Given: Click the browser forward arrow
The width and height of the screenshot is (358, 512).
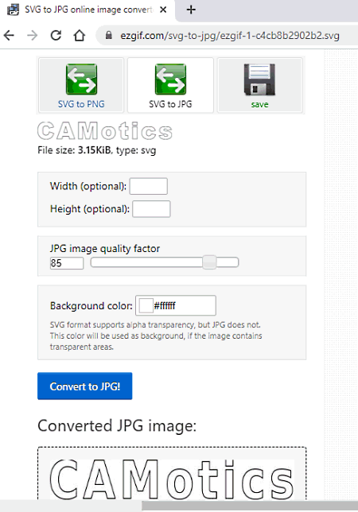Looking at the screenshot, I should click(33, 35).
